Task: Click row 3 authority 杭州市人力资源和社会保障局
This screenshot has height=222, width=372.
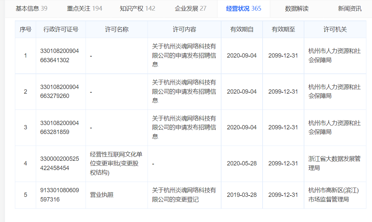Action: pos(335,128)
